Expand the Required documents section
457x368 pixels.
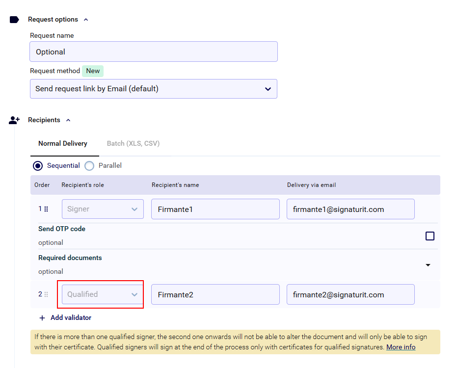click(x=428, y=265)
